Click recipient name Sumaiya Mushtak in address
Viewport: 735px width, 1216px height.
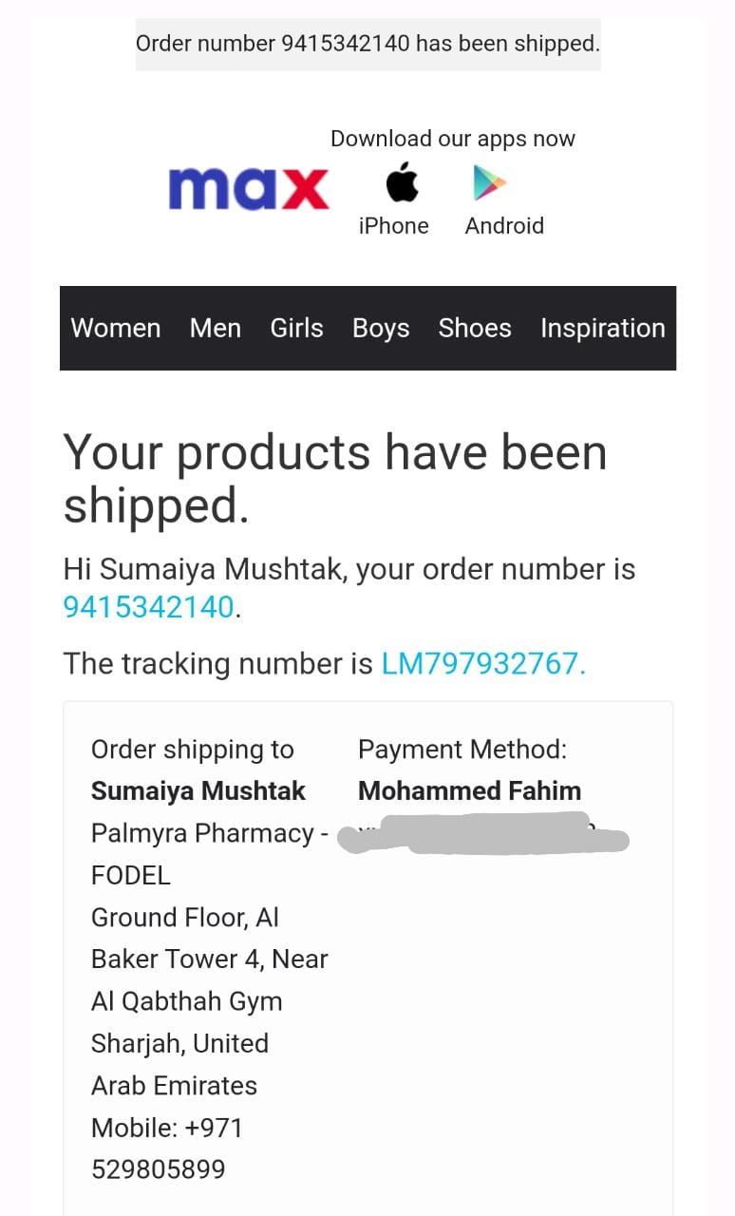[x=198, y=791]
